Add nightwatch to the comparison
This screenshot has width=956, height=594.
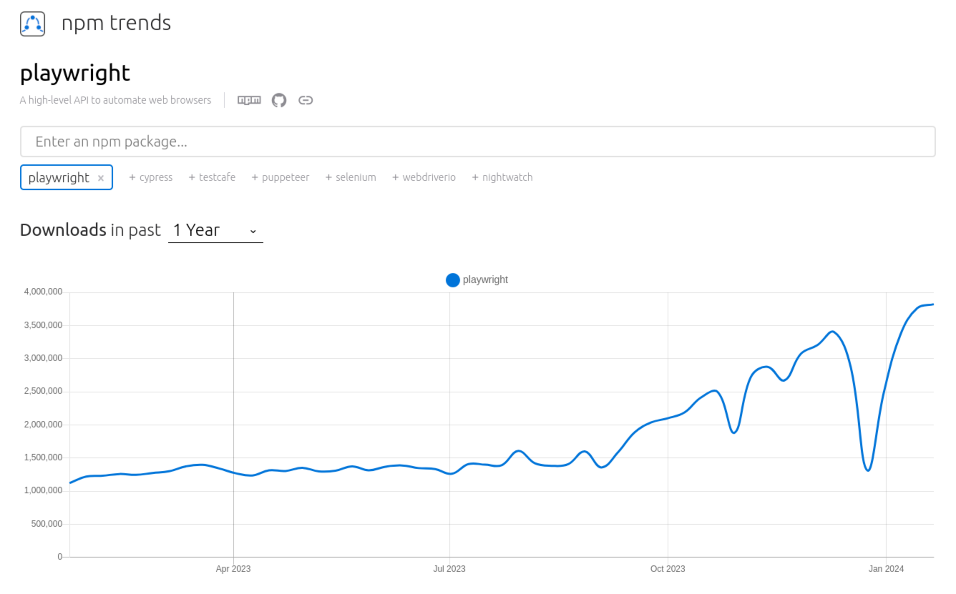pyautogui.click(x=503, y=178)
